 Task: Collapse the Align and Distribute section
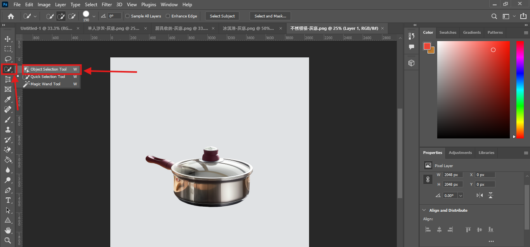424,210
